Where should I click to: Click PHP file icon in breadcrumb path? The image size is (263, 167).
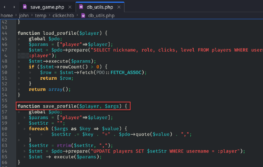pos(83,15)
